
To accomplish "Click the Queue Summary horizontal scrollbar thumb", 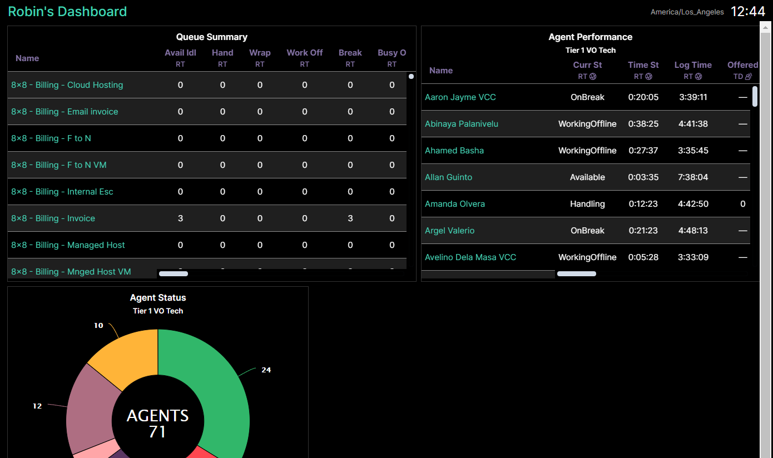I will click(174, 273).
